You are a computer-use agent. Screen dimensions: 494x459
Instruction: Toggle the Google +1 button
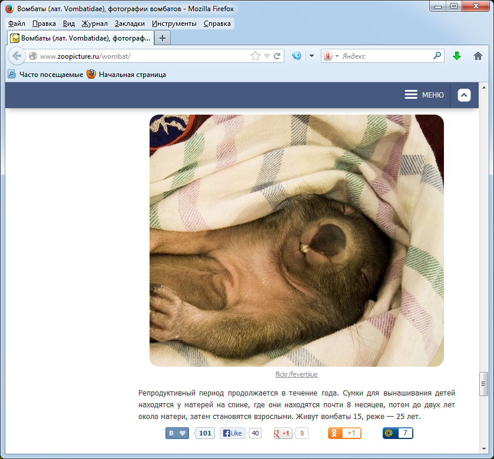click(283, 434)
